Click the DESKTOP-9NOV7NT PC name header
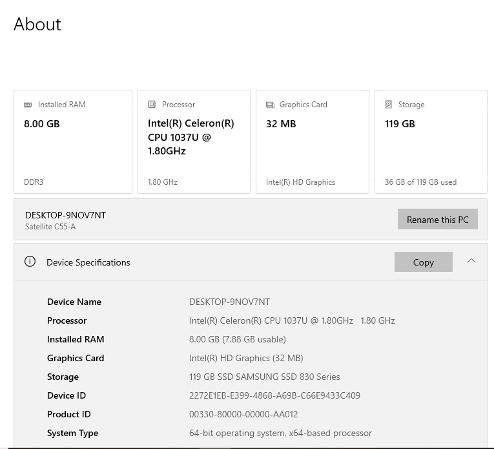Image resolution: width=494 pixels, height=449 pixels. coord(65,215)
